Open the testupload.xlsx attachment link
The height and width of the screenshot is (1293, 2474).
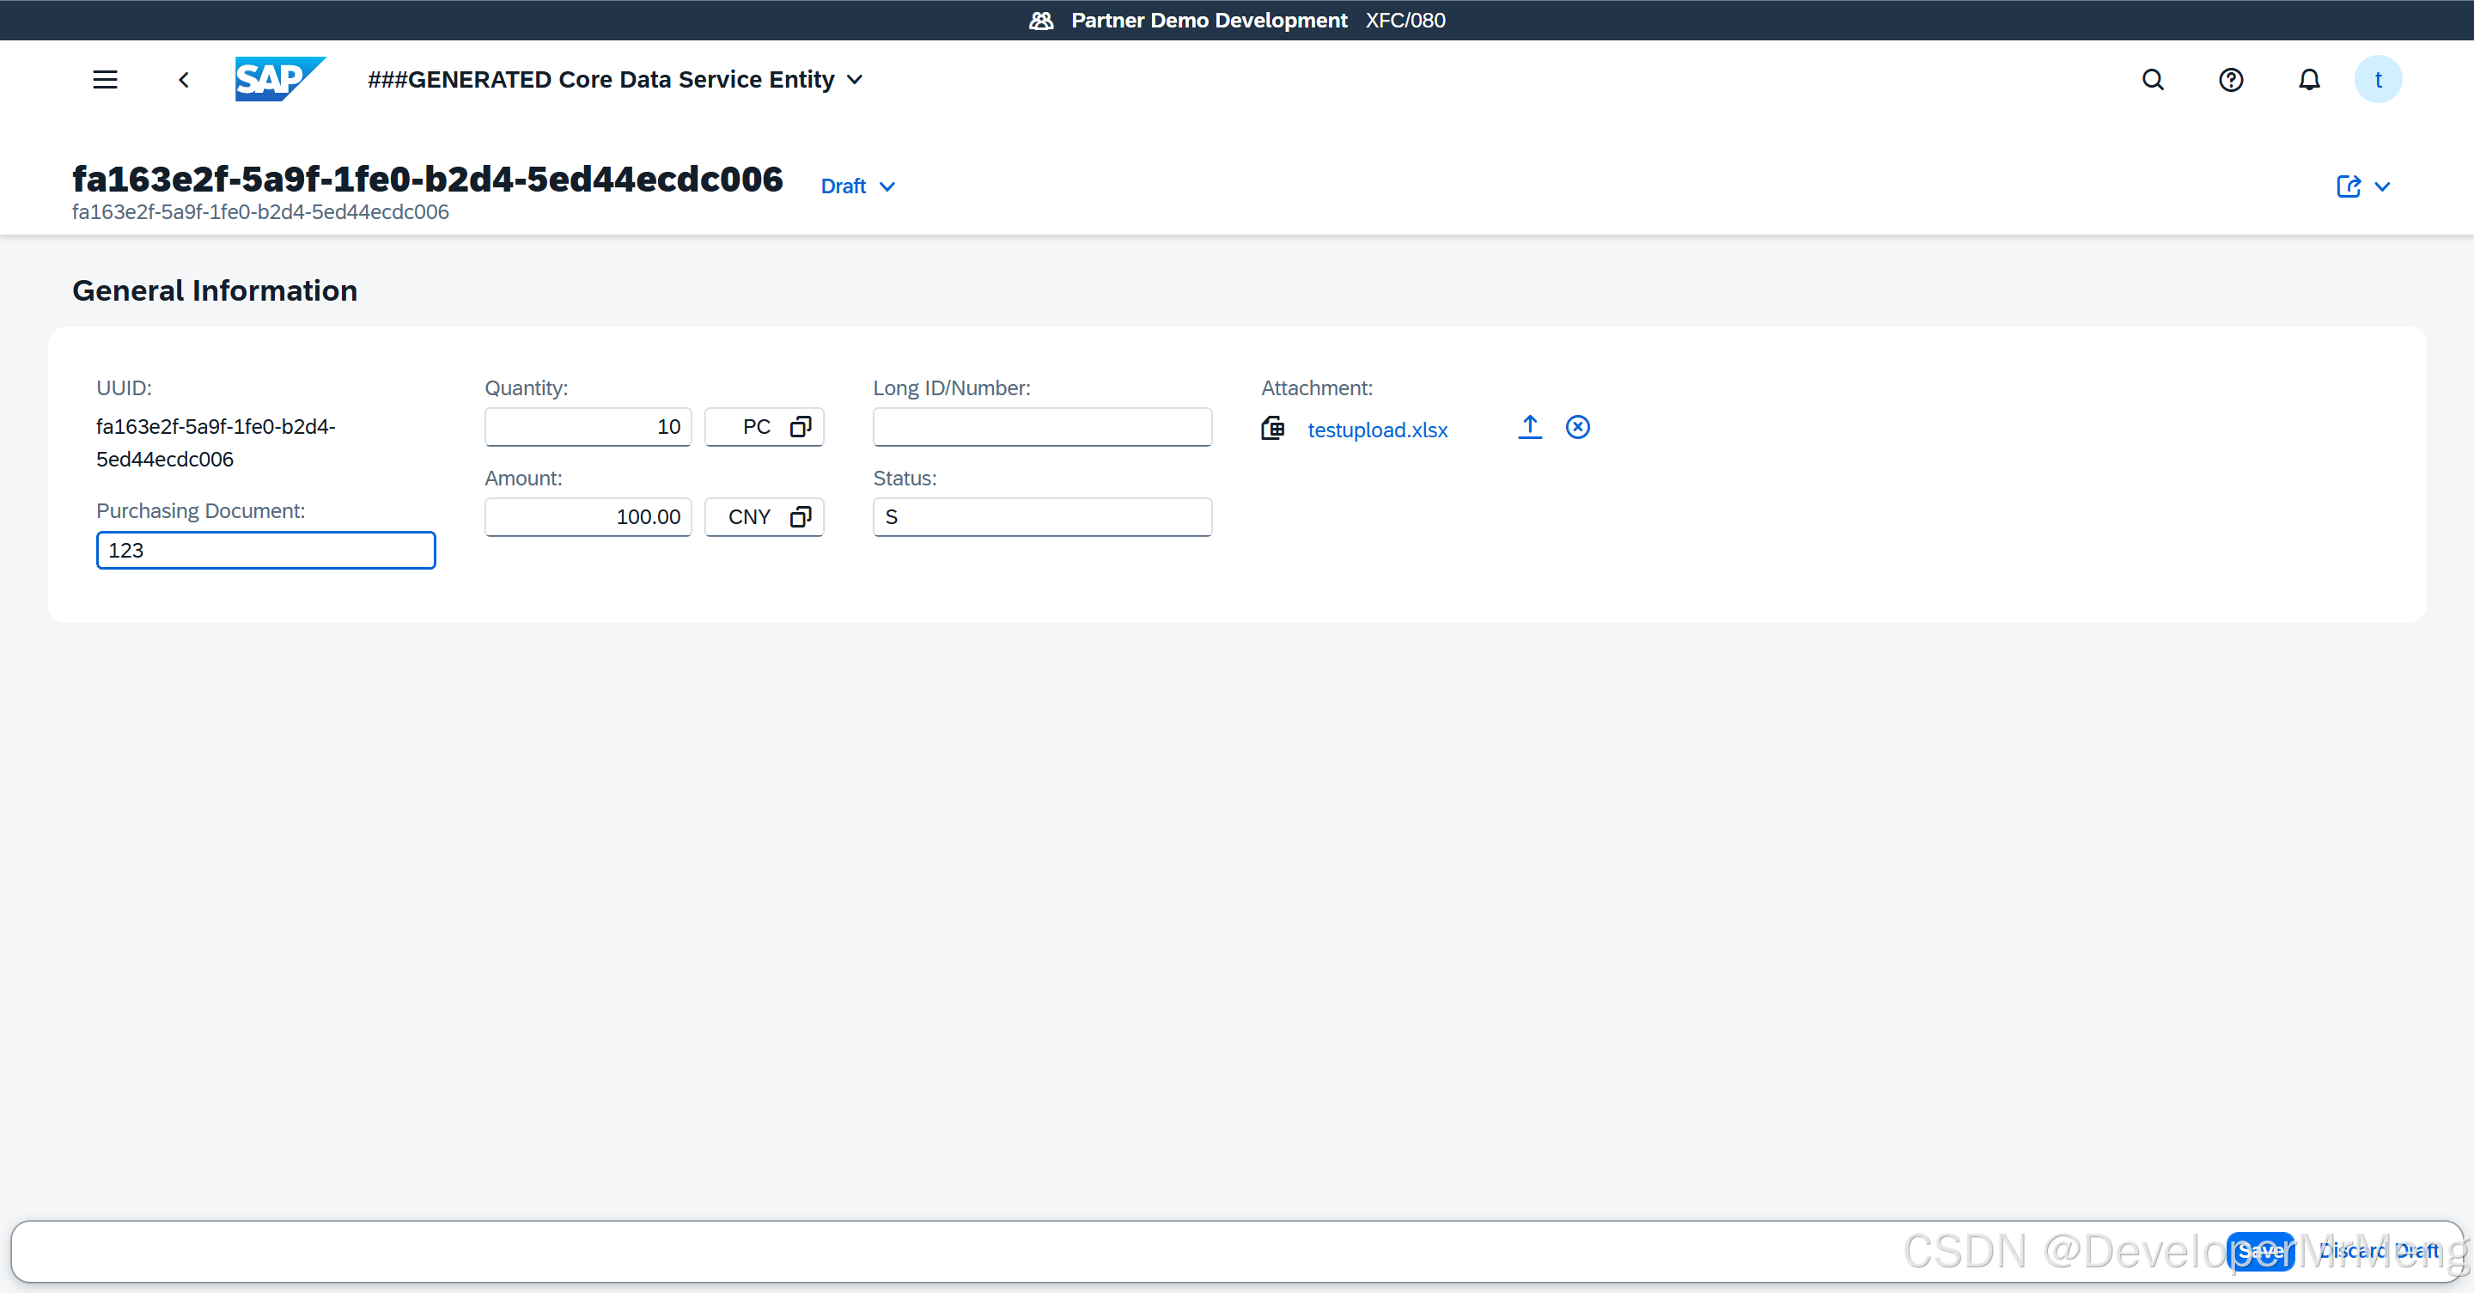(1376, 430)
